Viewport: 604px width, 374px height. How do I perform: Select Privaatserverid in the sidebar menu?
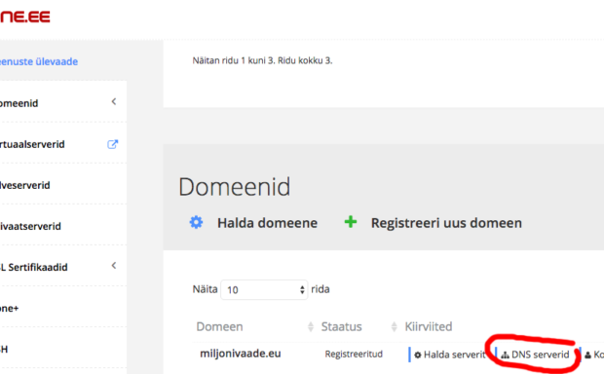[30, 226]
